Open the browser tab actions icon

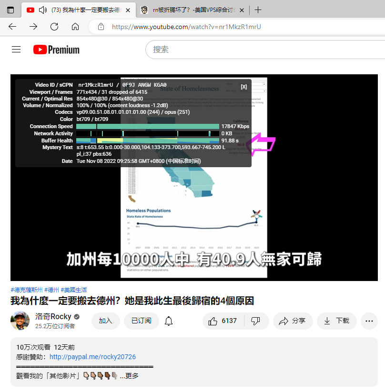(x=10, y=10)
